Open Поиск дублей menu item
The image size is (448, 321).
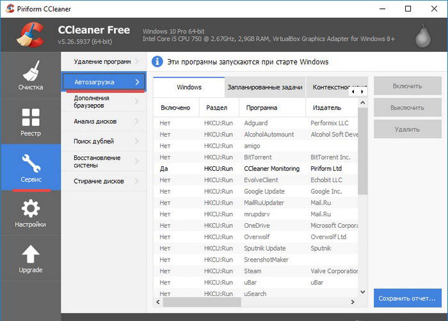pyautogui.click(x=104, y=141)
